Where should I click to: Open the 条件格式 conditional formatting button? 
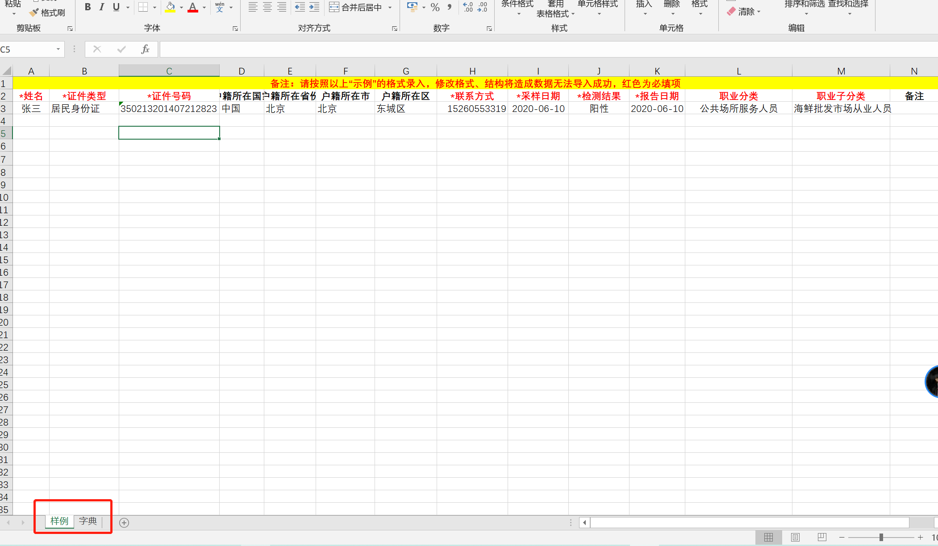pyautogui.click(x=517, y=6)
